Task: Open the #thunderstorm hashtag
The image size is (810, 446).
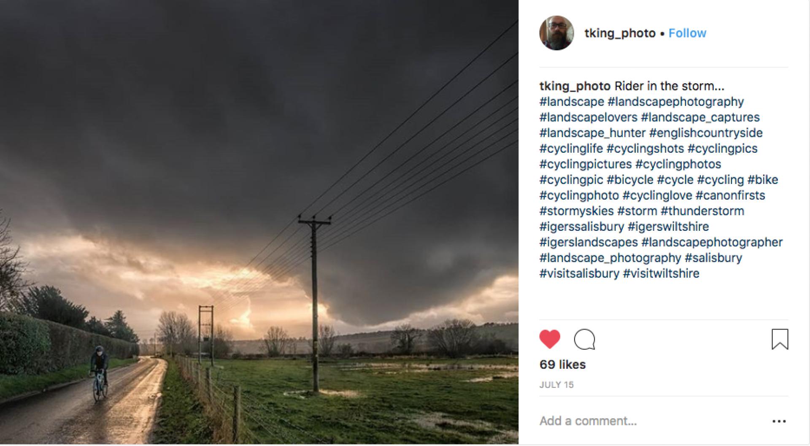Action: [702, 211]
